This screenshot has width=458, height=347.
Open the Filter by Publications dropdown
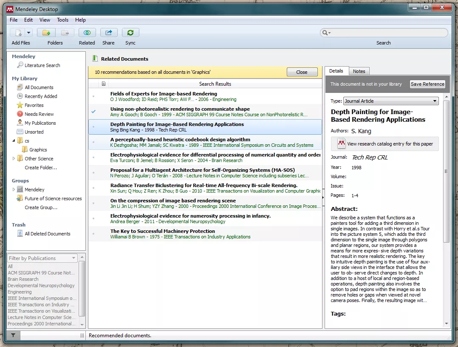click(x=42, y=258)
